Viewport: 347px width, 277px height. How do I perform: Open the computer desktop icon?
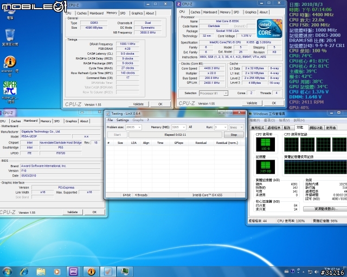(x=10, y=11)
